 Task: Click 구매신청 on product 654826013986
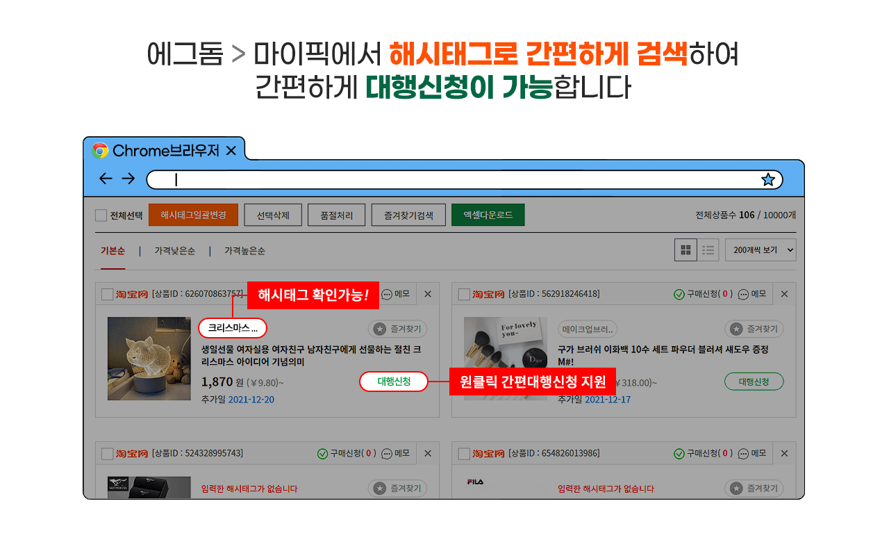[703, 453]
